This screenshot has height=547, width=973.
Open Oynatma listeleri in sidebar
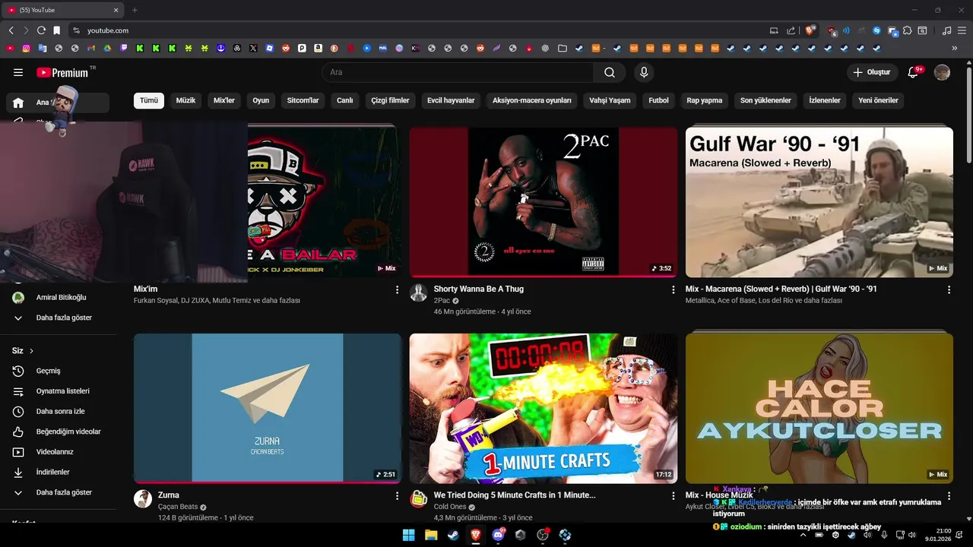point(59,391)
